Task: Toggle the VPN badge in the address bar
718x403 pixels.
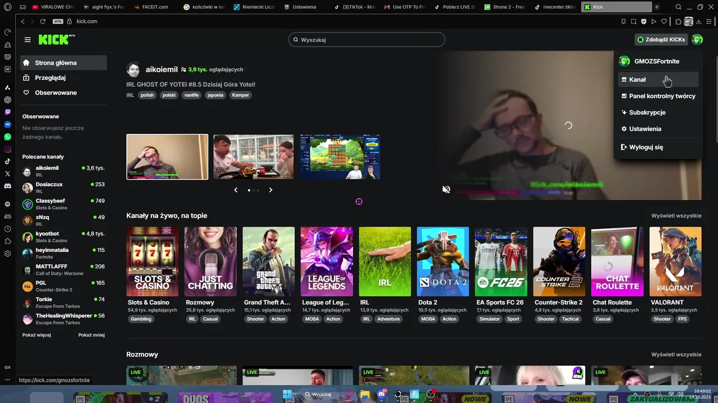Action: [x=58, y=21]
